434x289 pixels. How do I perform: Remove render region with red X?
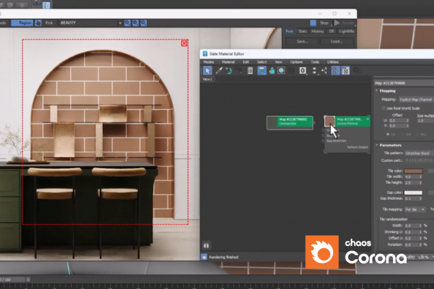(x=184, y=43)
